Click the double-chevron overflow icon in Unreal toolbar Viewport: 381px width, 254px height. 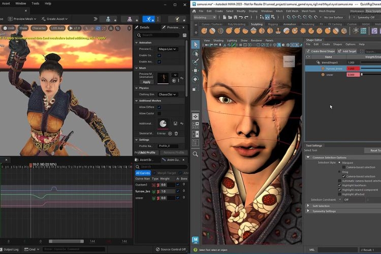(x=96, y=19)
